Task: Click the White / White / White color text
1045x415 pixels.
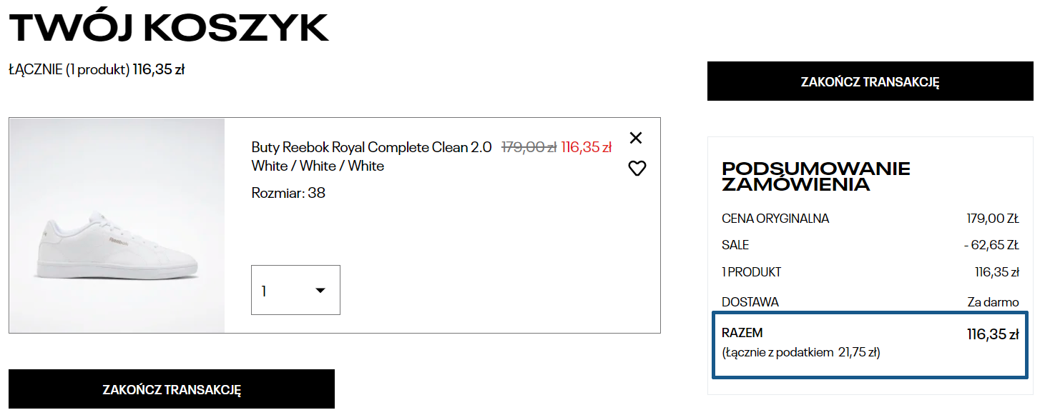Action: (x=318, y=166)
